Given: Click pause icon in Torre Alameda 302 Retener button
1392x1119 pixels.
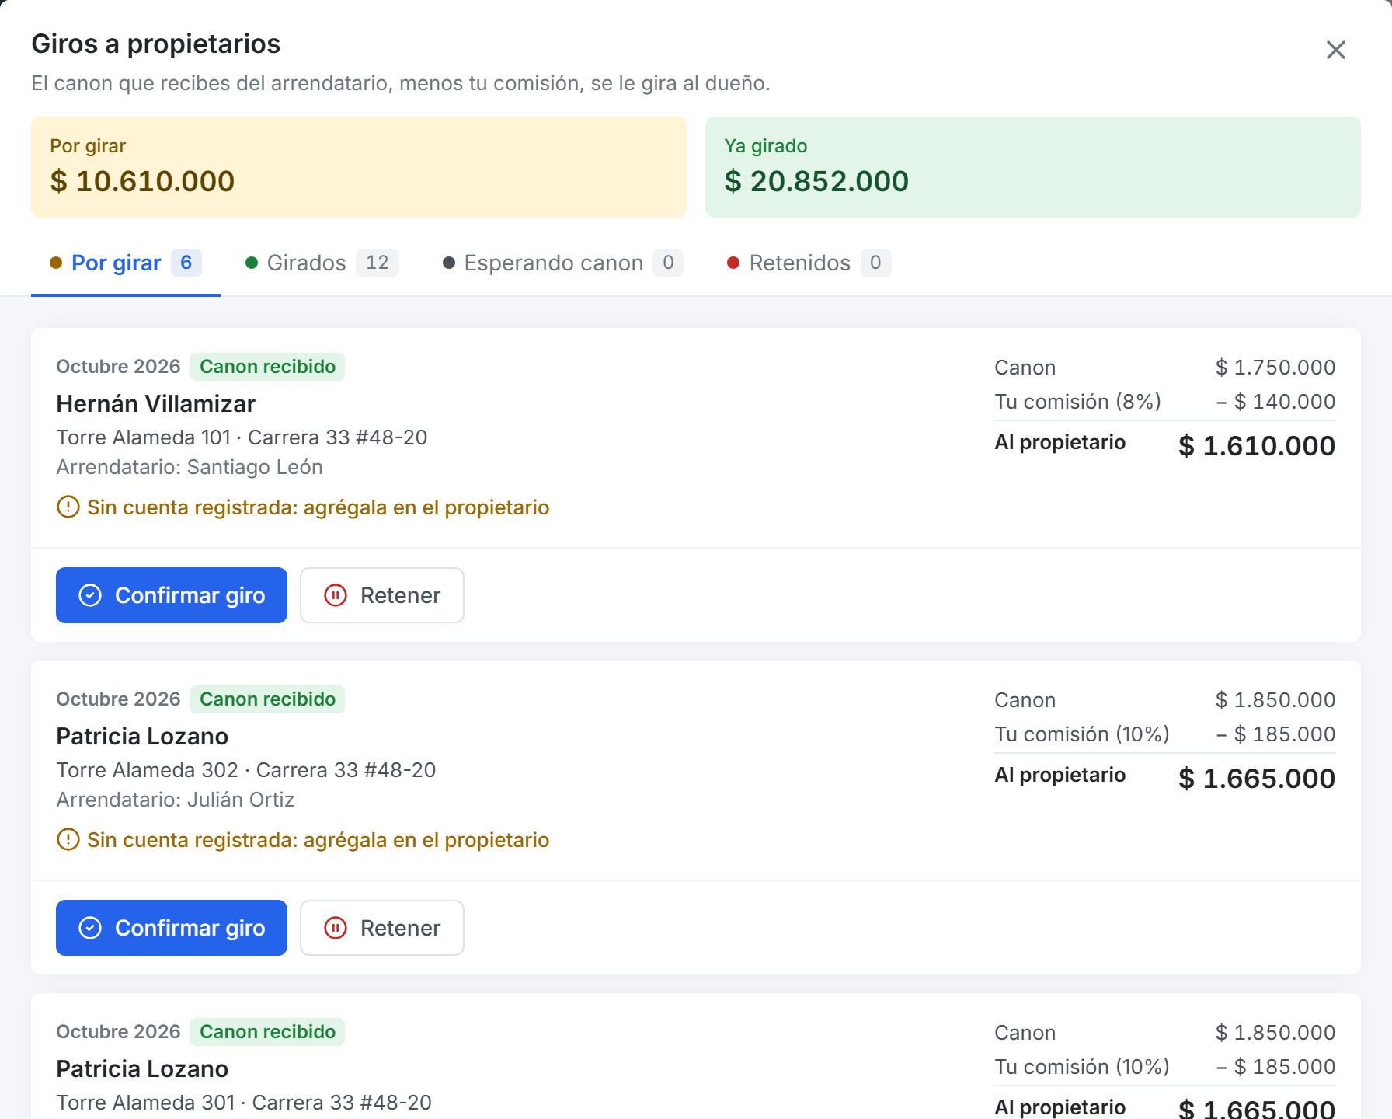Looking at the screenshot, I should 336,928.
